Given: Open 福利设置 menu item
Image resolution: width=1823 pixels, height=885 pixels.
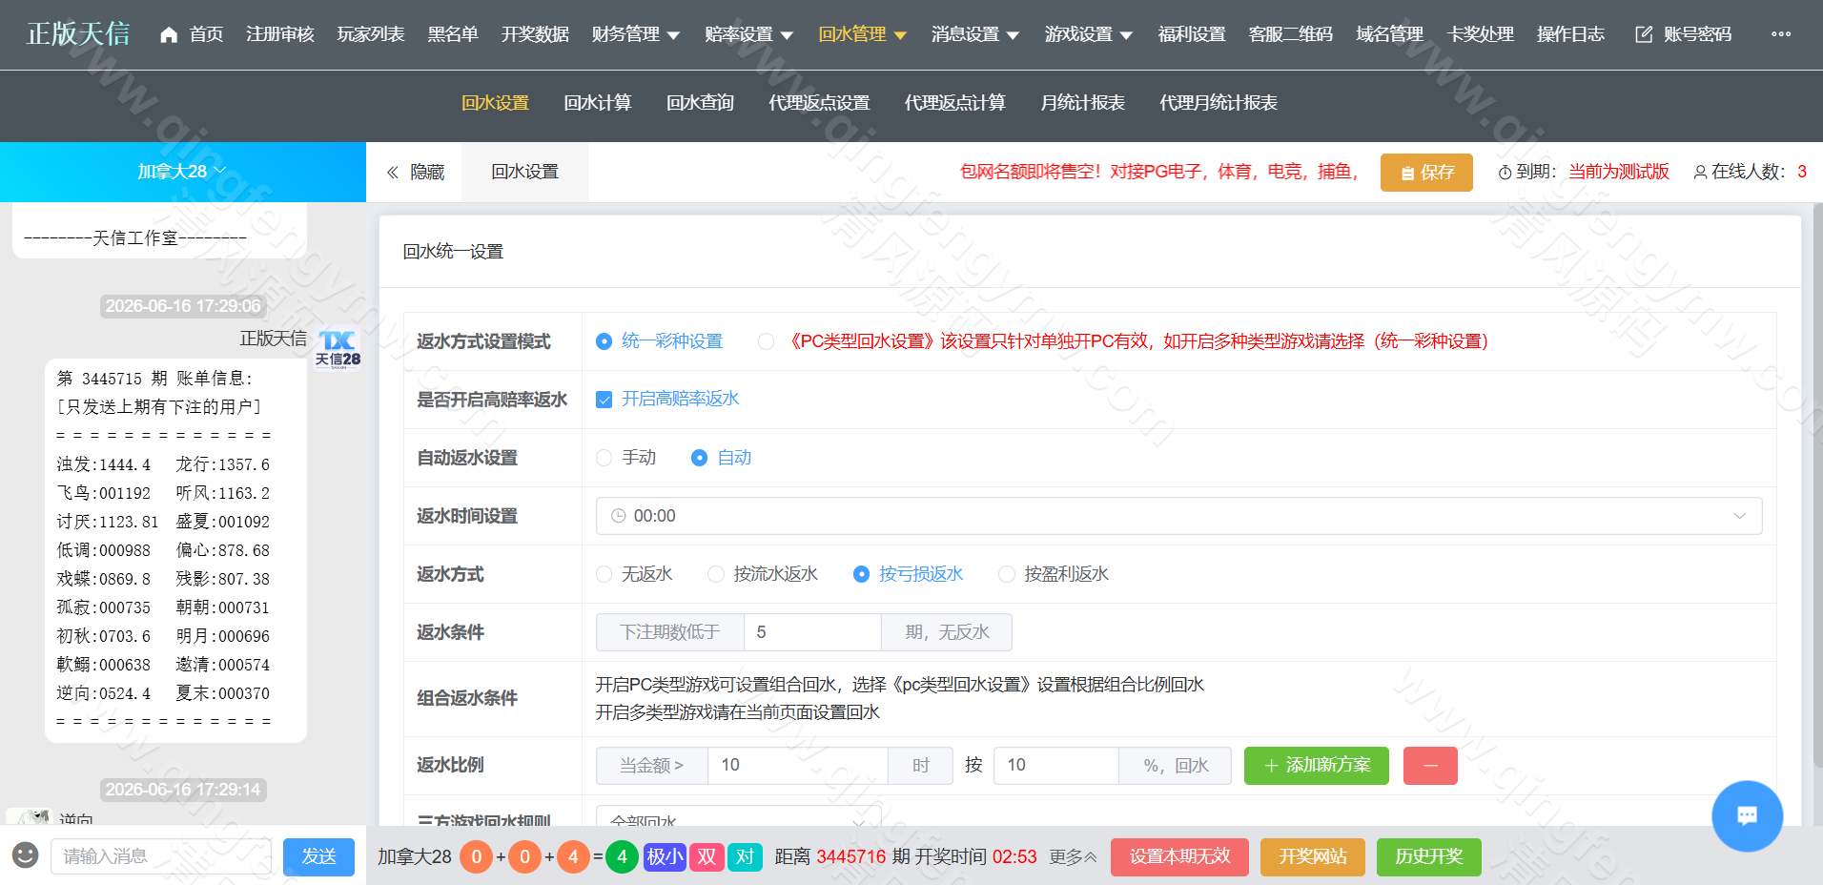Looking at the screenshot, I should point(1192,34).
